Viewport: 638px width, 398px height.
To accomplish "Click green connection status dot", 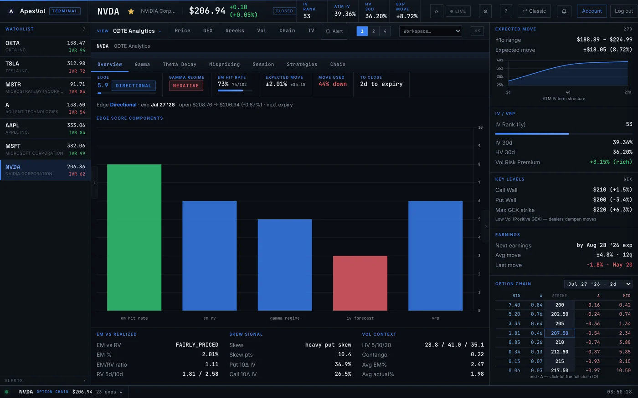I will pos(6,392).
